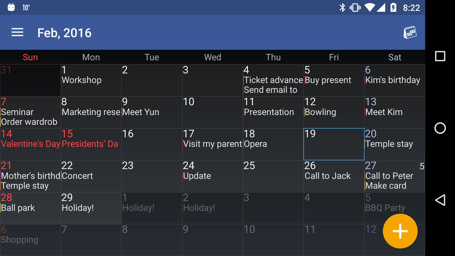Tap the Bluetooth icon in status bar
The height and width of the screenshot is (256, 455).
coord(342,8)
